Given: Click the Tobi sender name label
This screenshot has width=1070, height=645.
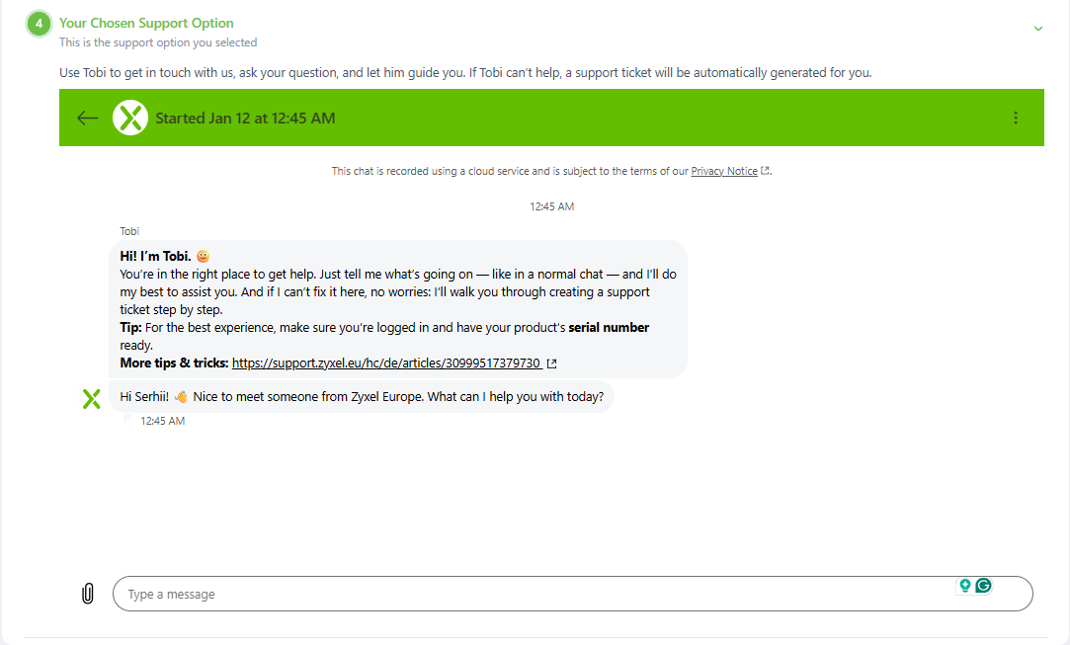Looking at the screenshot, I should 129,231.
